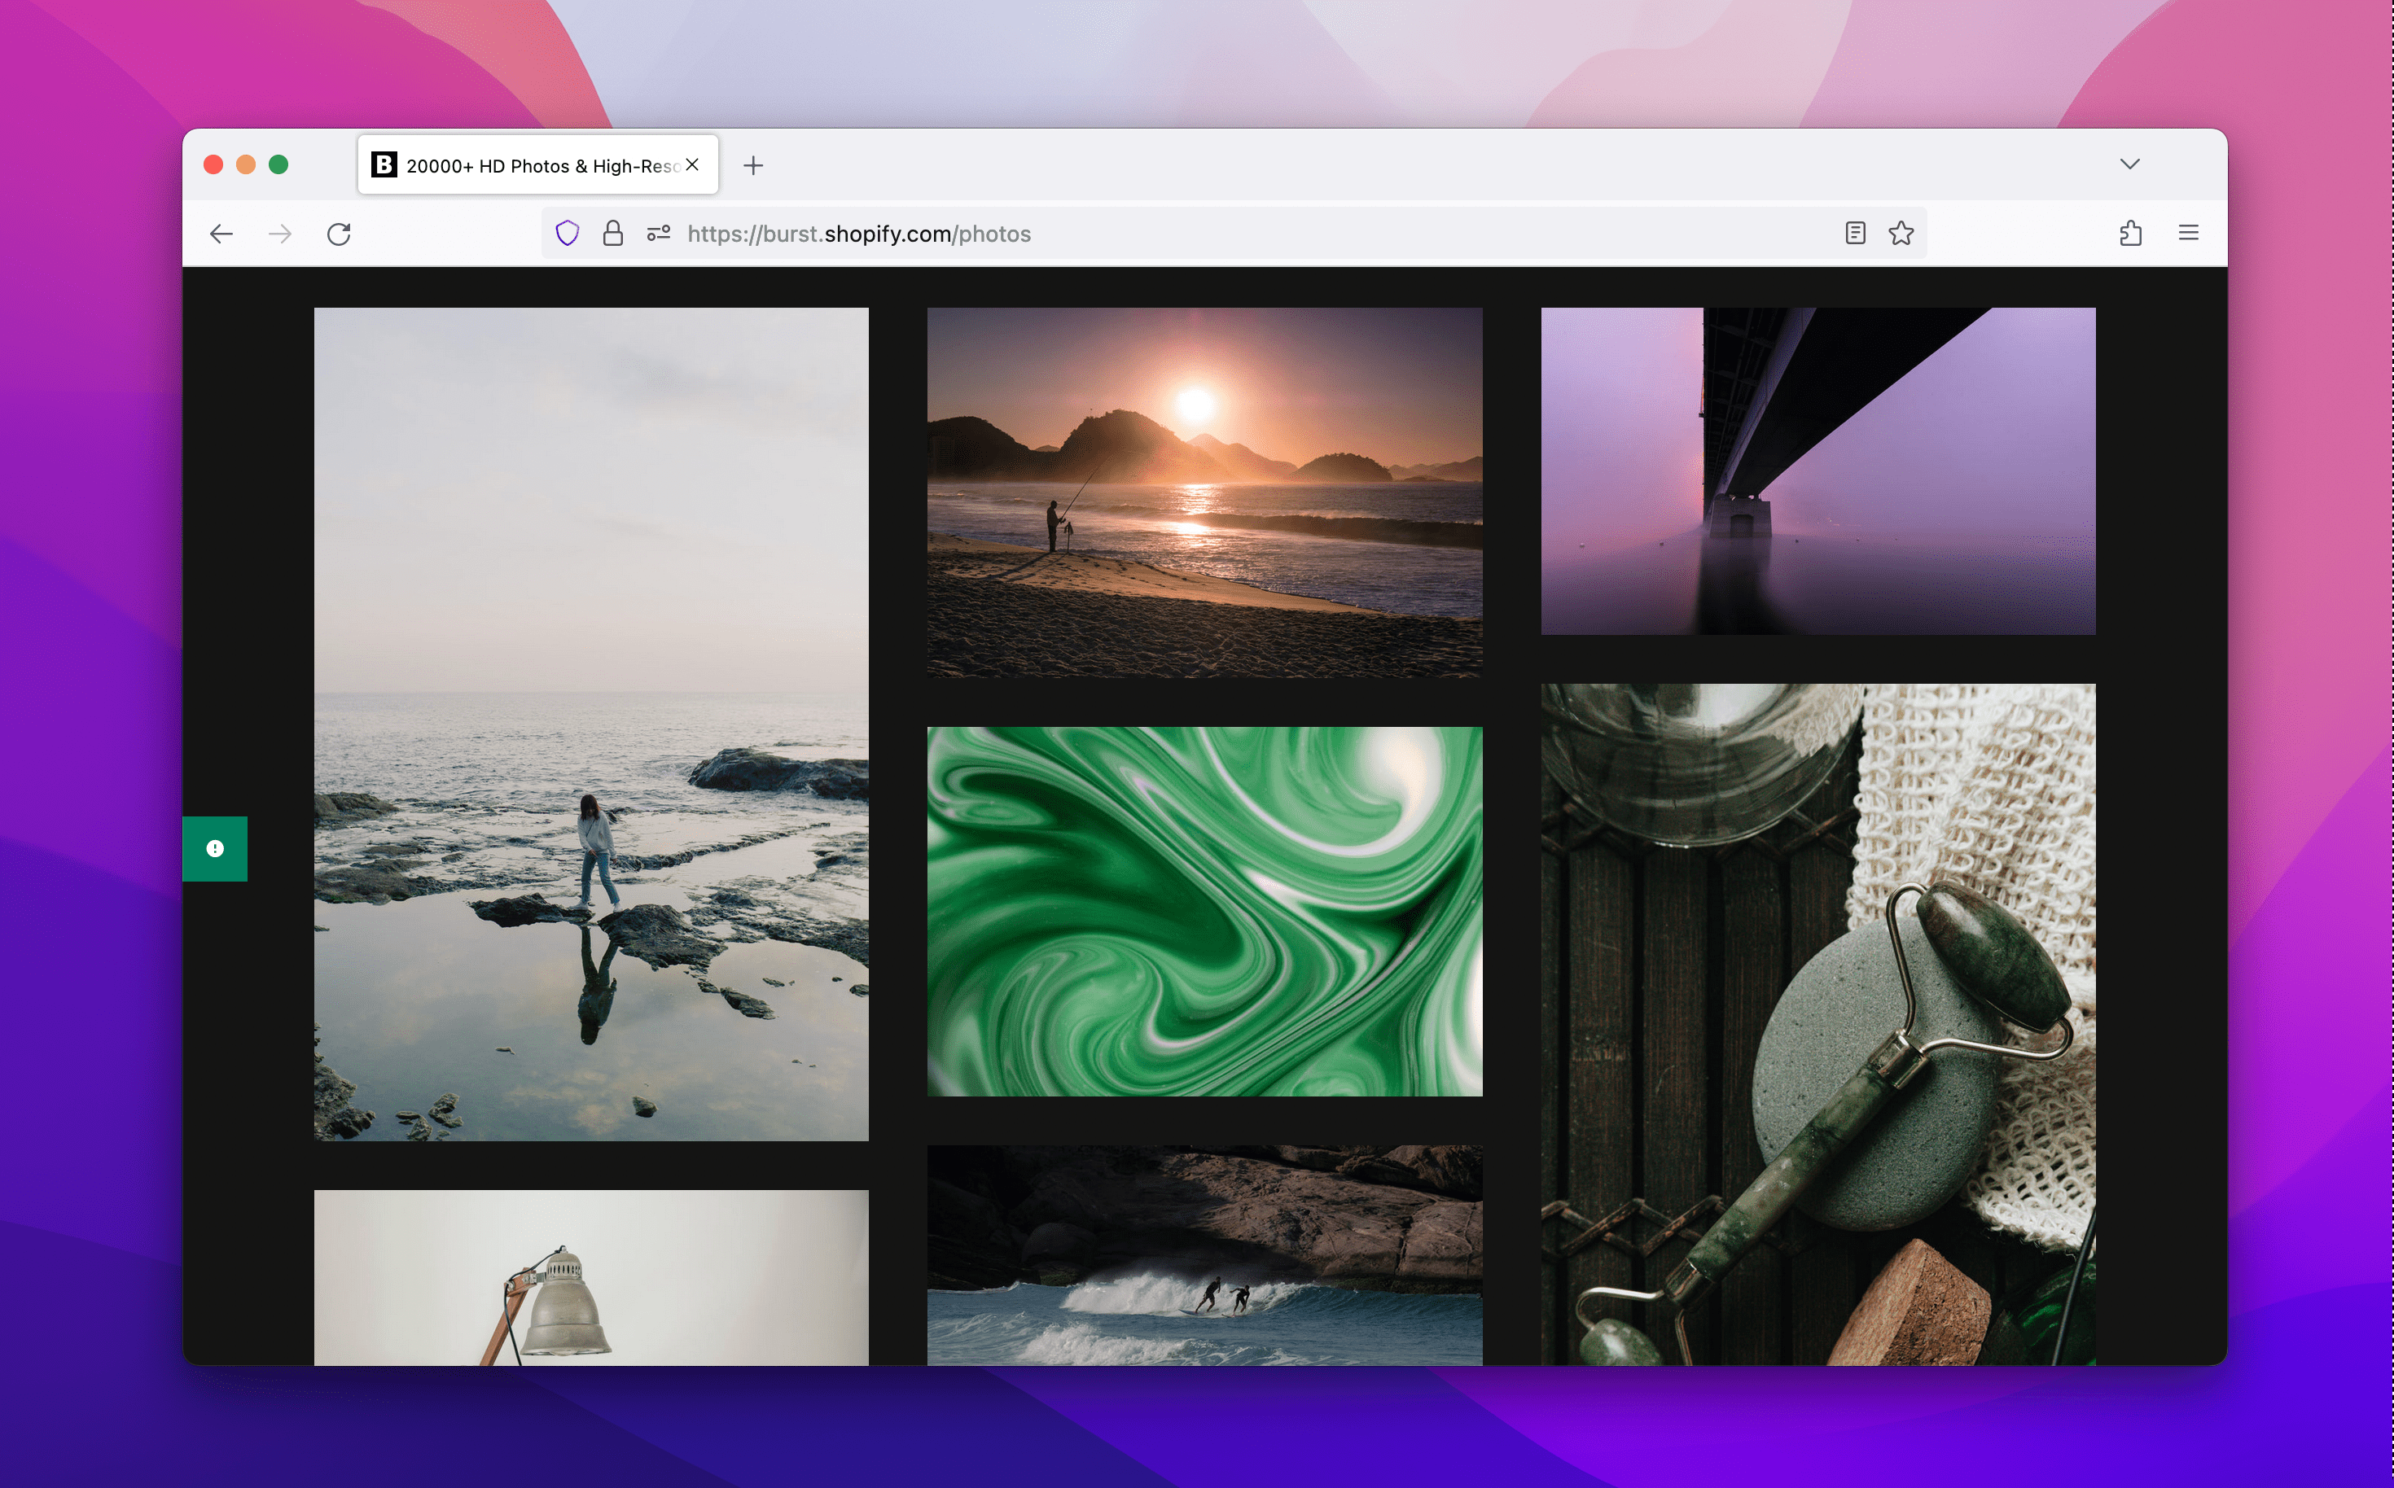Open the extensions puzzle icon

(x=2130, y=234)
